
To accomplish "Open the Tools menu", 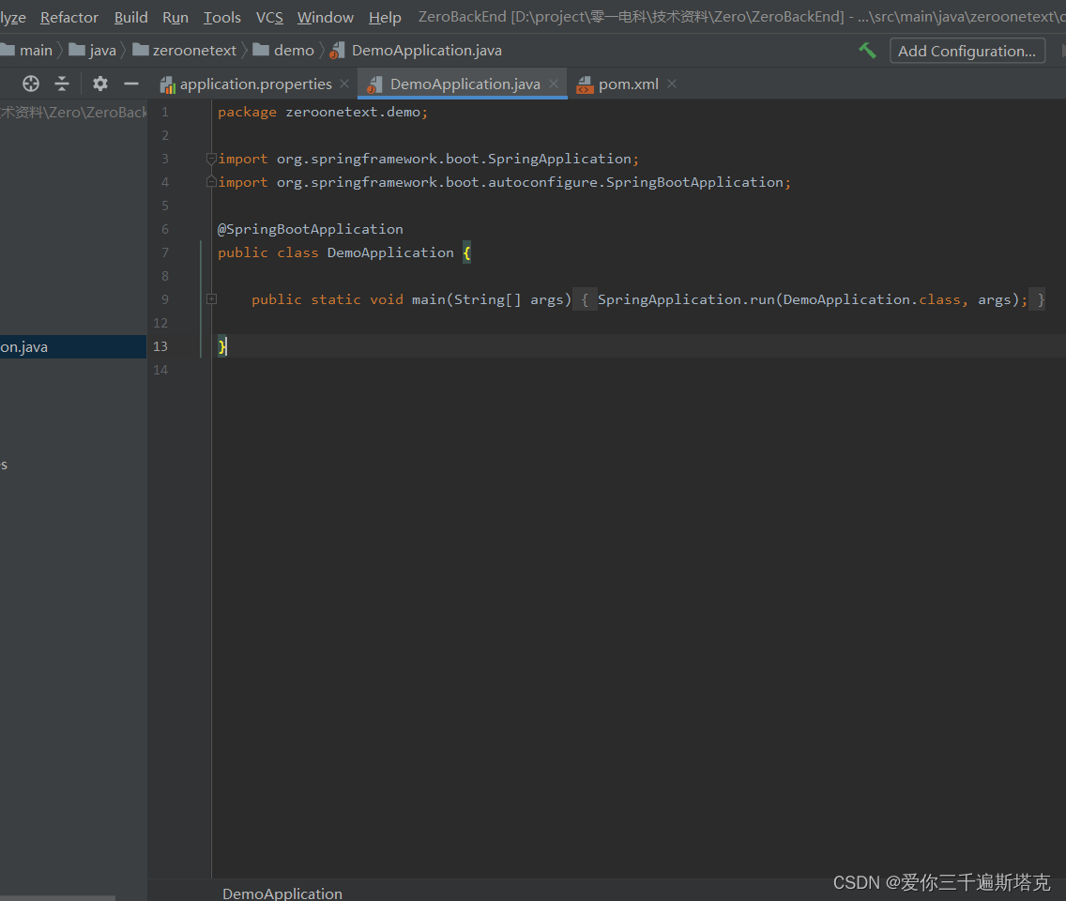I will tap(222, 17).
